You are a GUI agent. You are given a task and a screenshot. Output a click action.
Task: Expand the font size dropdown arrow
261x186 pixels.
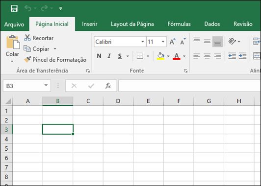pyautogui.click(x=163, y=42)
